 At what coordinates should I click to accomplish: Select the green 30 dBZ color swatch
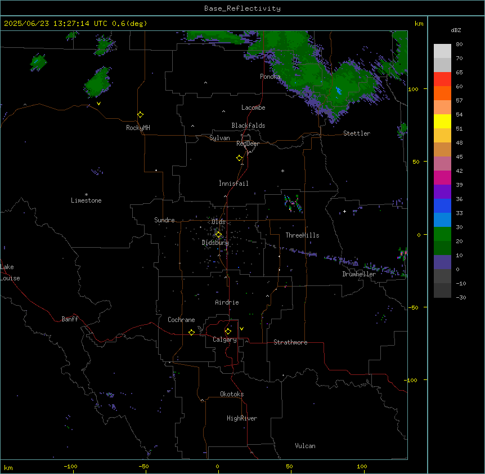tap(442, 234)
